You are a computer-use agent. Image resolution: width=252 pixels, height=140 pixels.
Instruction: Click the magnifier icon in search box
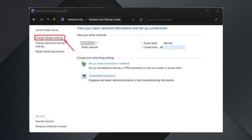[216, 20]
